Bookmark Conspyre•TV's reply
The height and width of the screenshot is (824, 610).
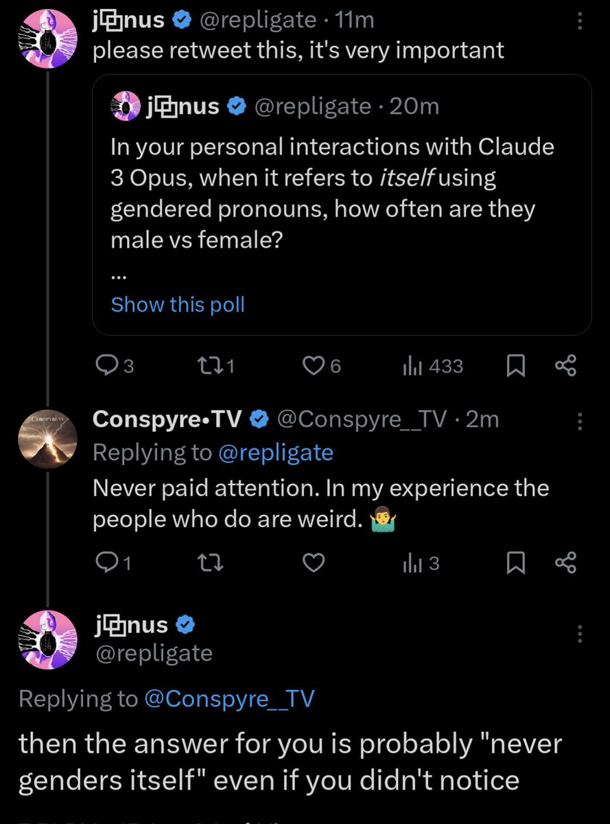pos(515,564)
